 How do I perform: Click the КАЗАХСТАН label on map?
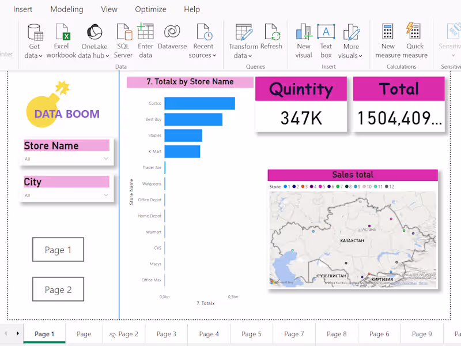coord(352,240)
